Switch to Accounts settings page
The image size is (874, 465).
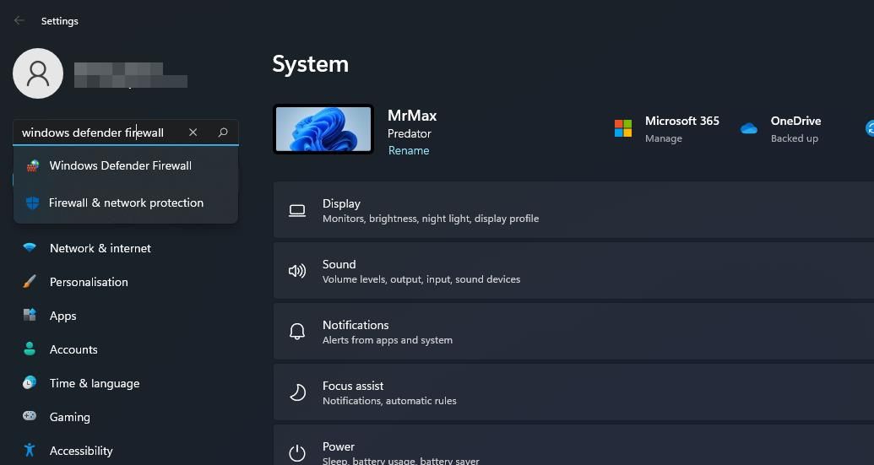point(73,349)
